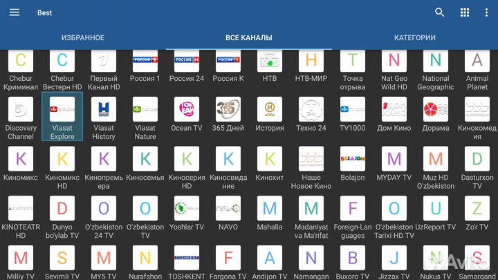The width and height of the screenshot is (498, 280).
Task: Open the КАТЕГОРИИ tab
Action: (415, 38)
